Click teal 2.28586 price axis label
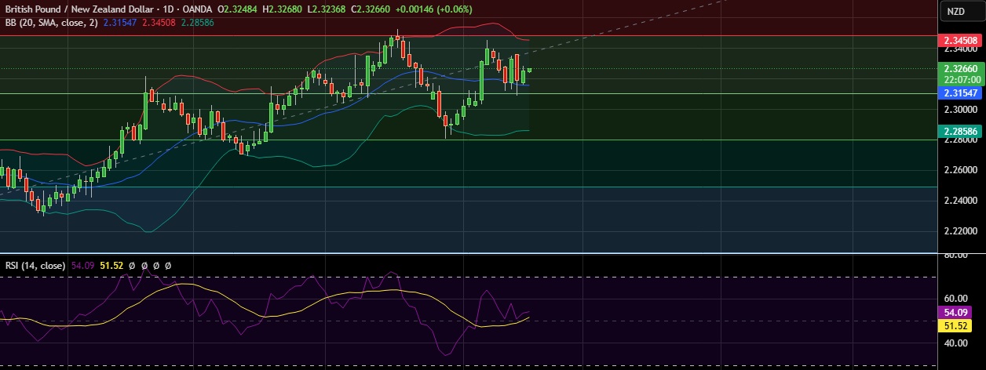 point(961,130)
